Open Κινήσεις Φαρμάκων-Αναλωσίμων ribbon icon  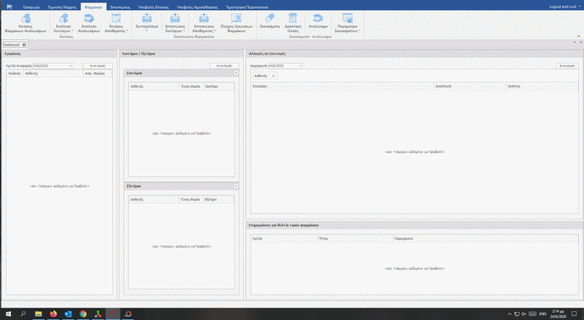pos(30,19)
